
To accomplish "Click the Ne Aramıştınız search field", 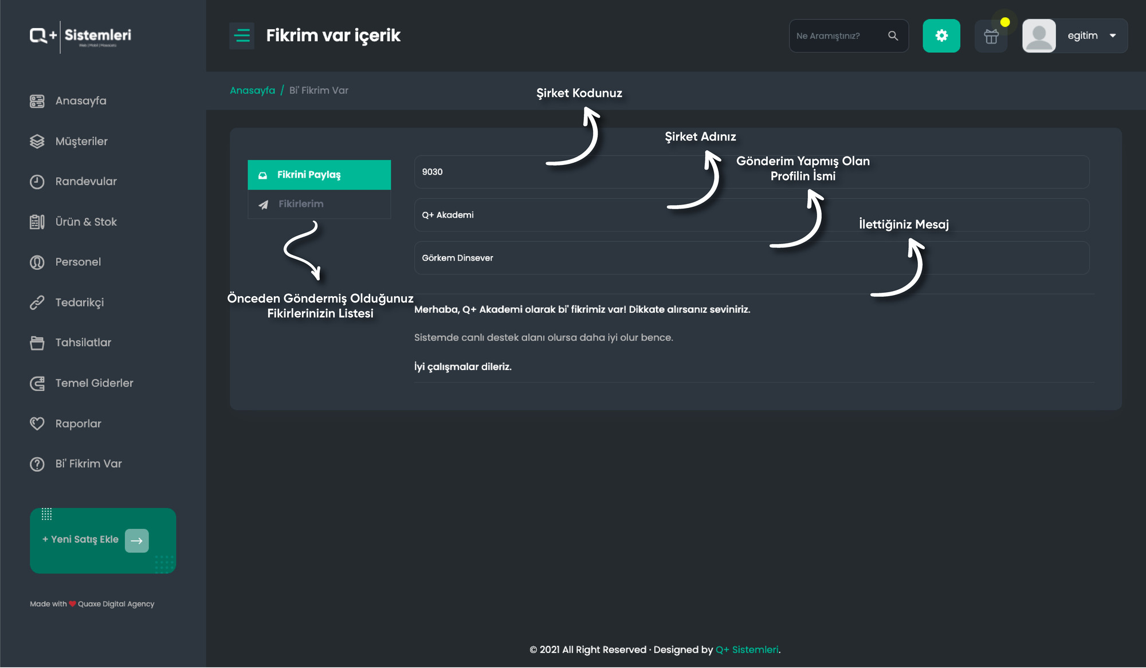I will point(838,36).
